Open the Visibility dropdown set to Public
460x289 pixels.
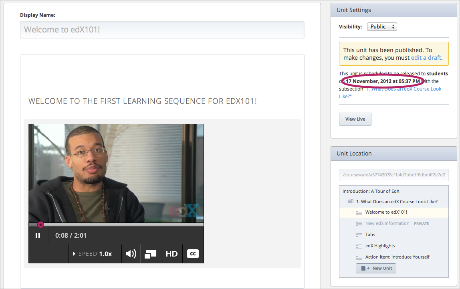(382, 27)
